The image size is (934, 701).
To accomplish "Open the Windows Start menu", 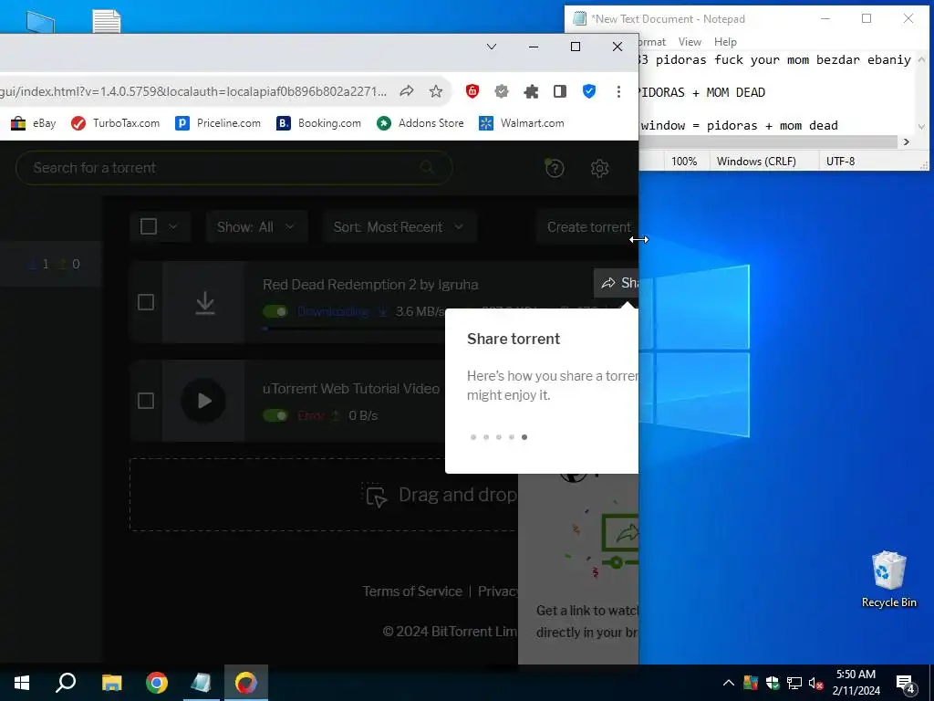I will point(22,683).
